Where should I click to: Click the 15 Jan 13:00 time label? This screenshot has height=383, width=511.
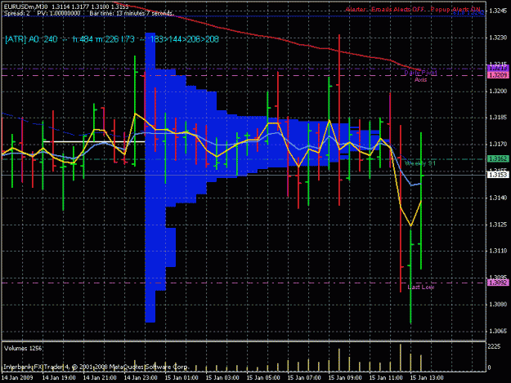coord(427,378)
